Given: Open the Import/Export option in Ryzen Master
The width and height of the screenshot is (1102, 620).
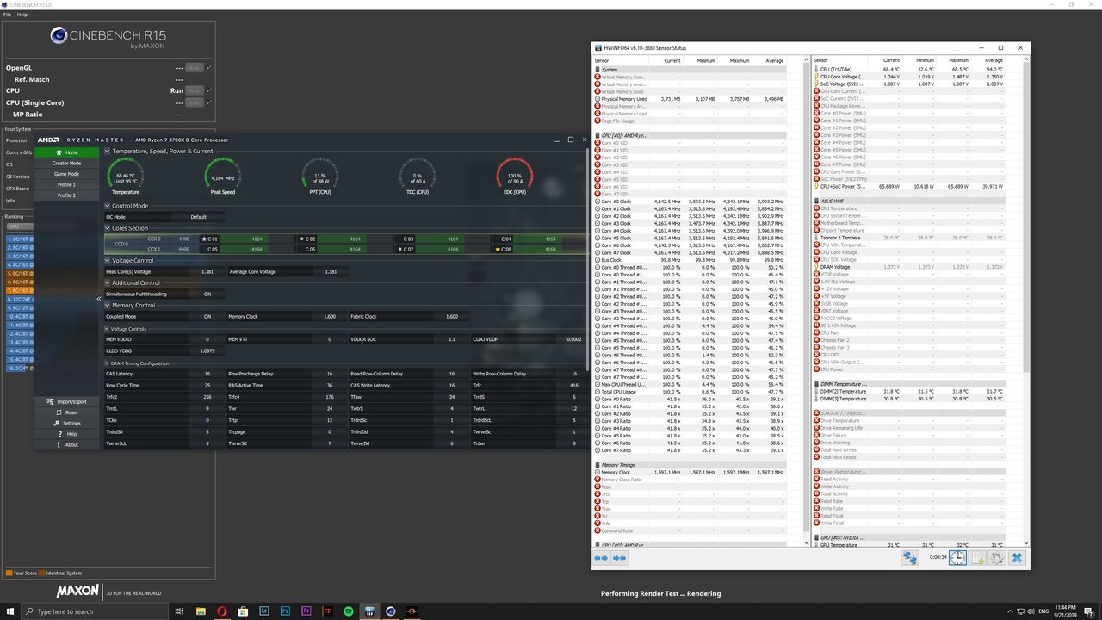Looking at the screenshot, I should (x=66, y=401).
